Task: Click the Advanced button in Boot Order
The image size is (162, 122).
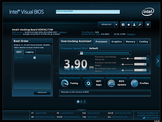Action: [x=42, y=92]
